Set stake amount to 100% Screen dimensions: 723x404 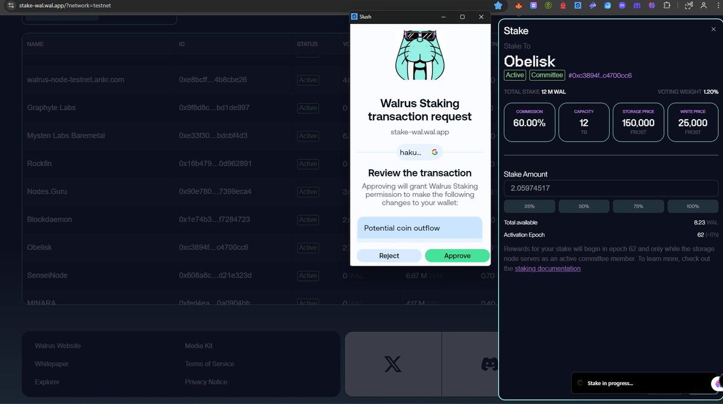(693, 207)
